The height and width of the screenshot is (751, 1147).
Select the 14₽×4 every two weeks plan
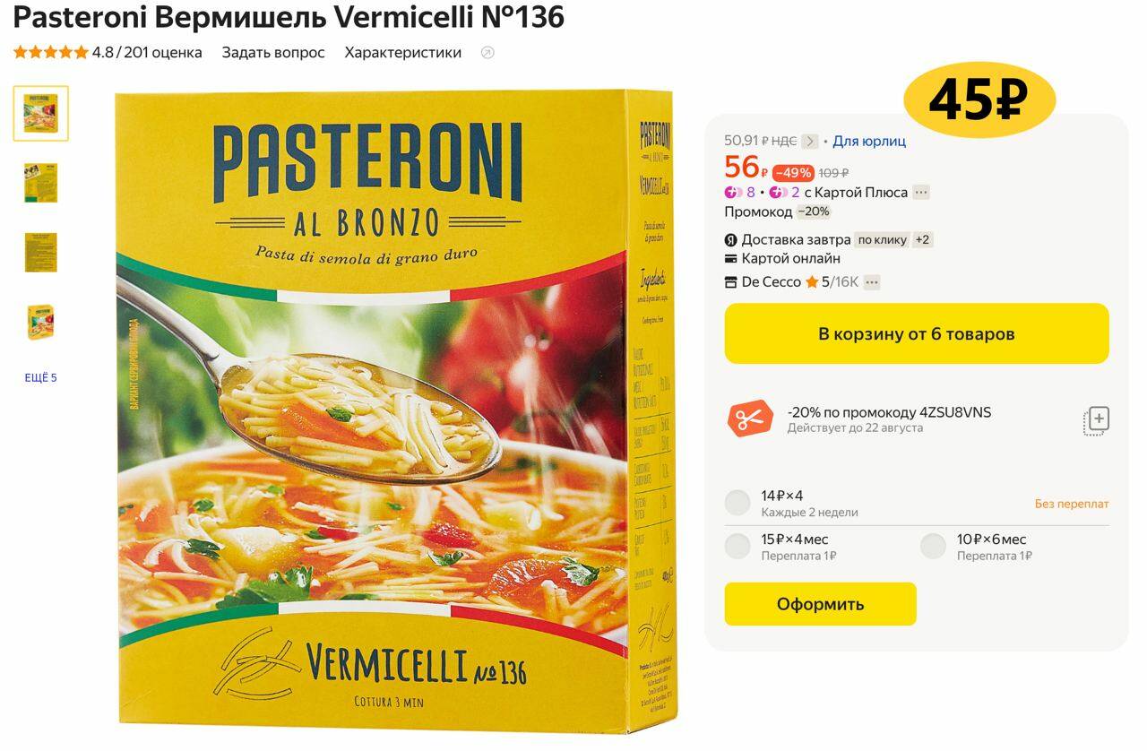[737, 503]
